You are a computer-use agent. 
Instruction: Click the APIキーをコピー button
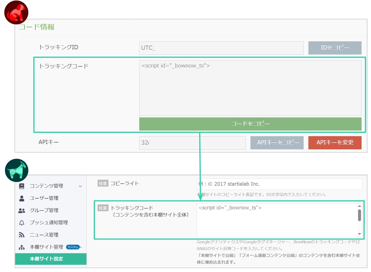277,143
